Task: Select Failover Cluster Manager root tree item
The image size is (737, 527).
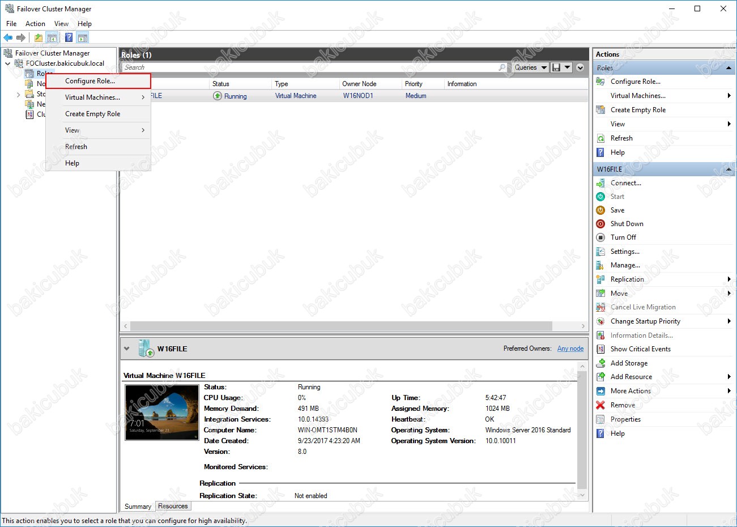Action: click(x=52, y=53)
